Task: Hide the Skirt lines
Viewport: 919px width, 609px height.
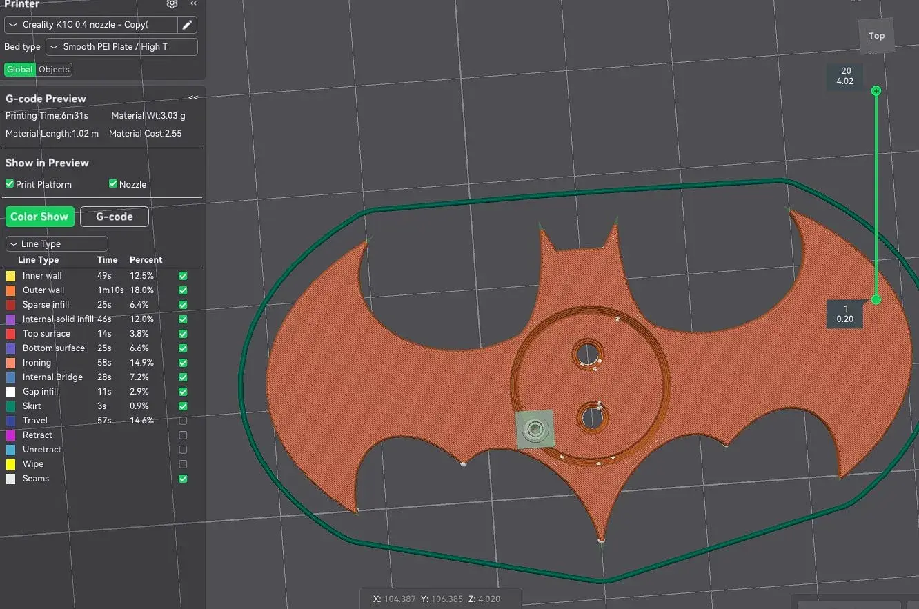Action: [183, 406]
